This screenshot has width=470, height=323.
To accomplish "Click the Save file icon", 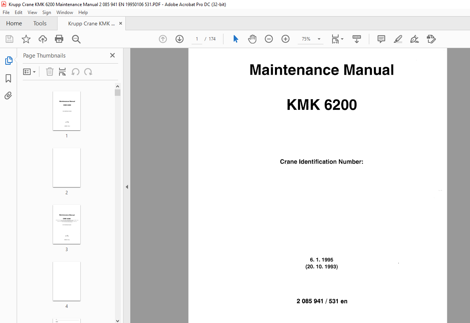I will point(9,39).
